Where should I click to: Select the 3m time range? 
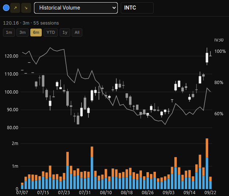point(22,32)
